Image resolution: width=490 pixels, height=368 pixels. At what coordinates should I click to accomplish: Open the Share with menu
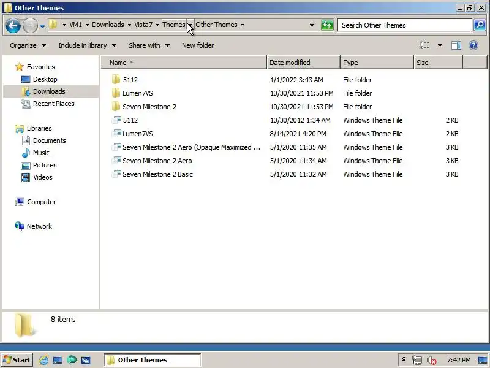point(149,45)
